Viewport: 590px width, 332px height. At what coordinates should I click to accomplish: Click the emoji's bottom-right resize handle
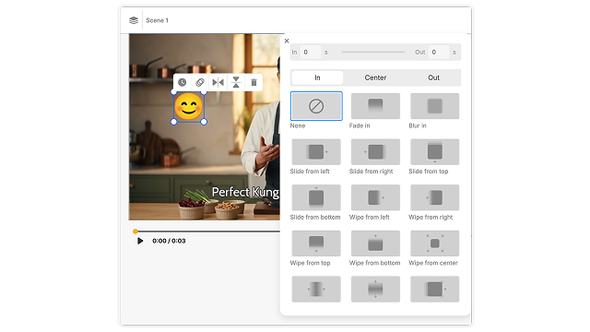coord(204,122)
